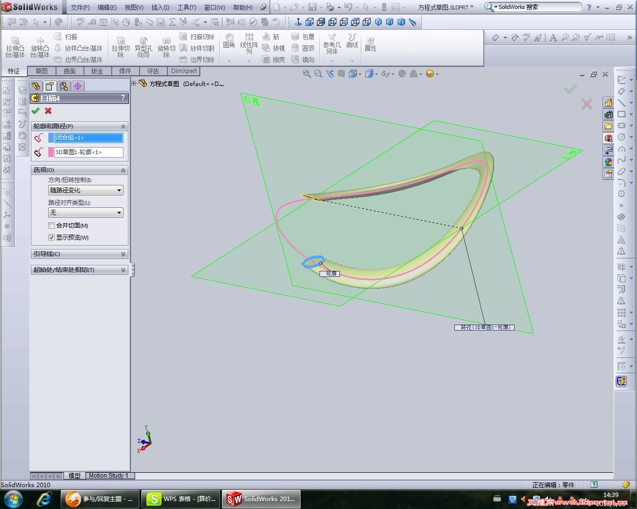
Task: Select the Rectangle sketch tool
Action: click(622, 114)
